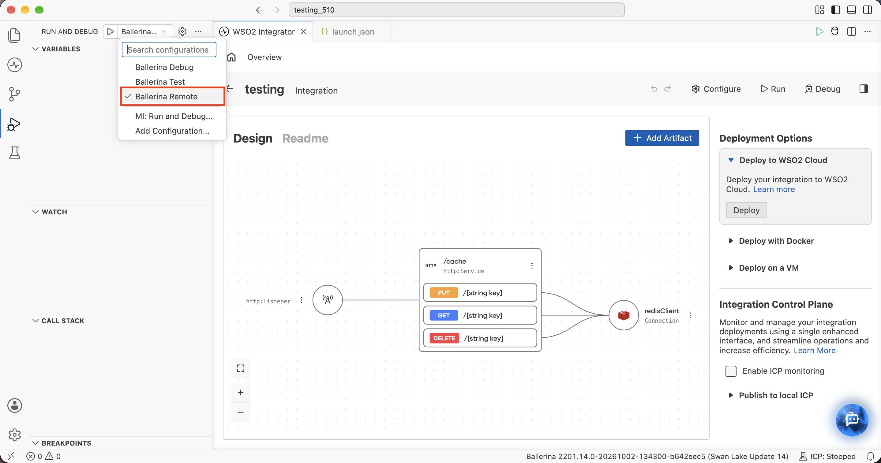This screenshot has height=463, width=881.
Task: Go to home icon beside Overview
Action: (x=231, y=57)
